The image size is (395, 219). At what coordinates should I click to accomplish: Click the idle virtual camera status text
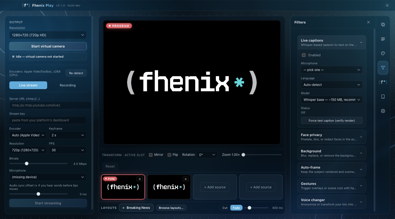(x=40, y=57)
